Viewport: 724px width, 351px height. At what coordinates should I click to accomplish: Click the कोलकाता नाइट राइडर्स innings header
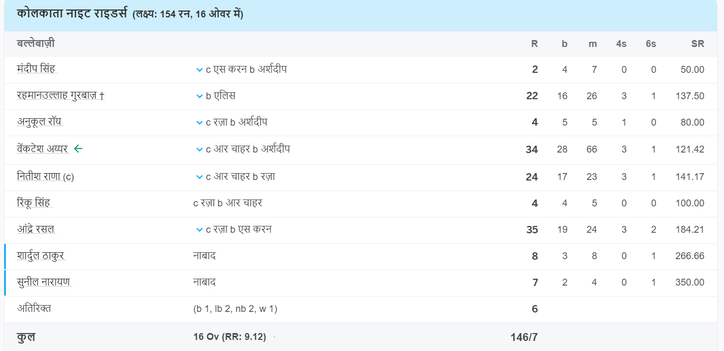pos(74,14)
